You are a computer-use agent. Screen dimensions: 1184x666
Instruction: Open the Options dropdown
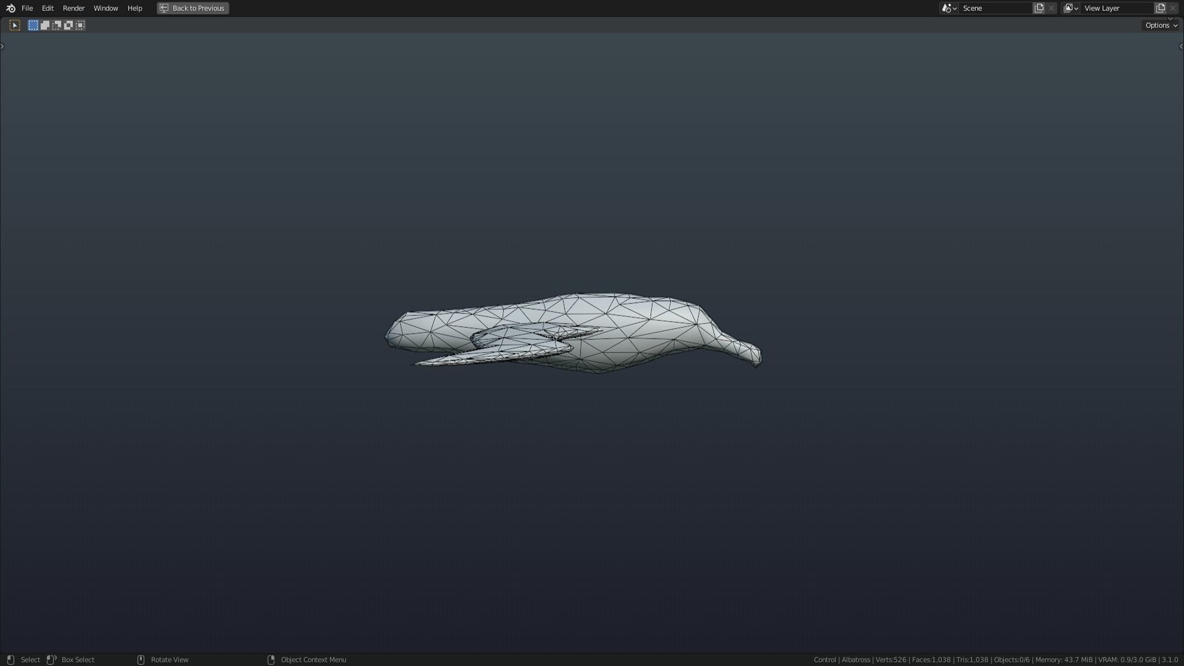pos(1161,25)
